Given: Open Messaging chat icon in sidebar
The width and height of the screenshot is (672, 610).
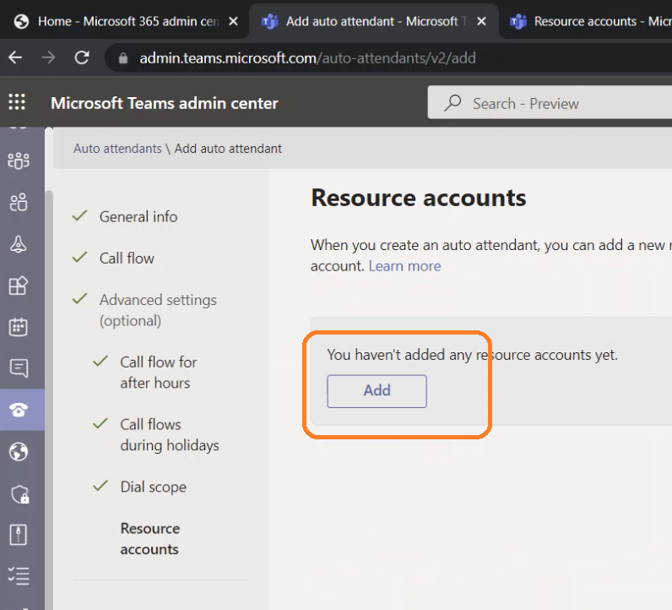Looking at the screenshot, I should point(18,368).
